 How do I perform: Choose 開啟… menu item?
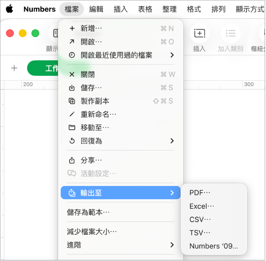[x=121, y=42]
